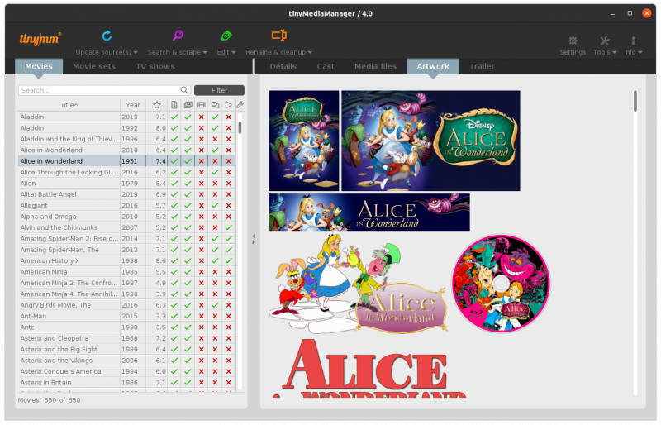Open the Artwork tab
The width and height of the screenshot is (661, 425).
433,66
